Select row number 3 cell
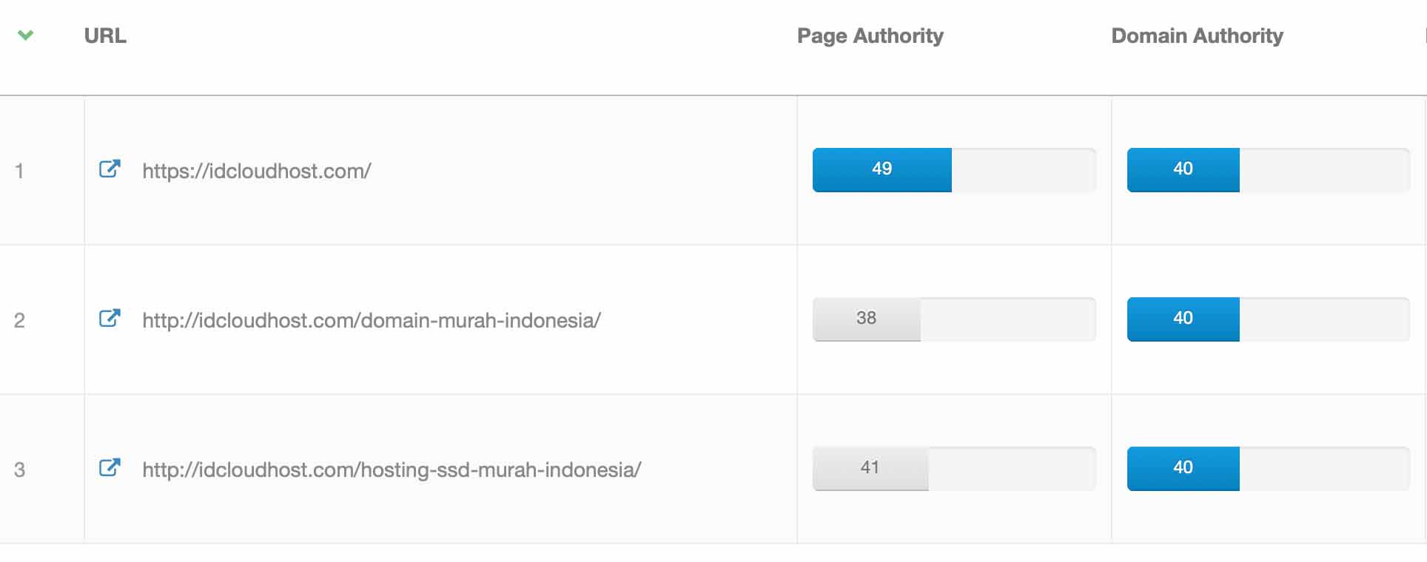 pyautogui.click(x=19, y=470)
